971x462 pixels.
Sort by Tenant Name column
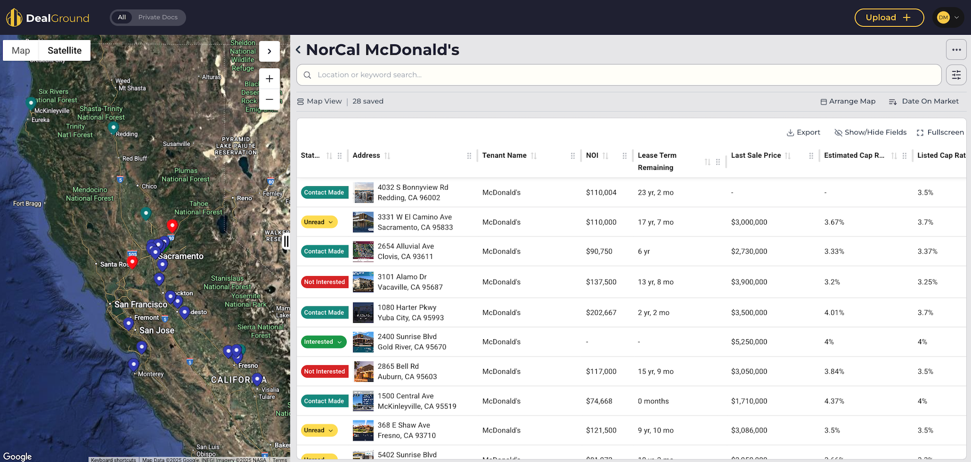coord(534,156)
